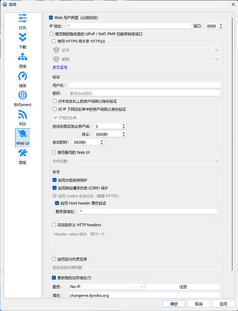Click the 注册 register button

[183, 287]
